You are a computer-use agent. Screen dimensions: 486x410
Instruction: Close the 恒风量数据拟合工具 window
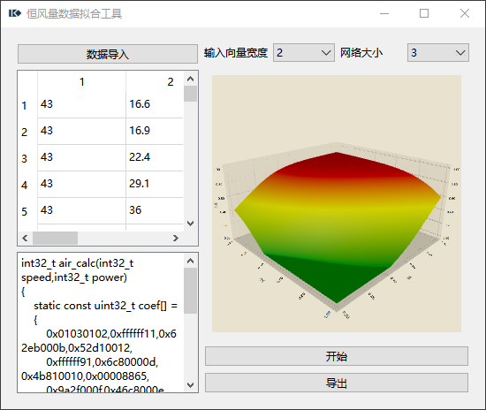[465, 13]
